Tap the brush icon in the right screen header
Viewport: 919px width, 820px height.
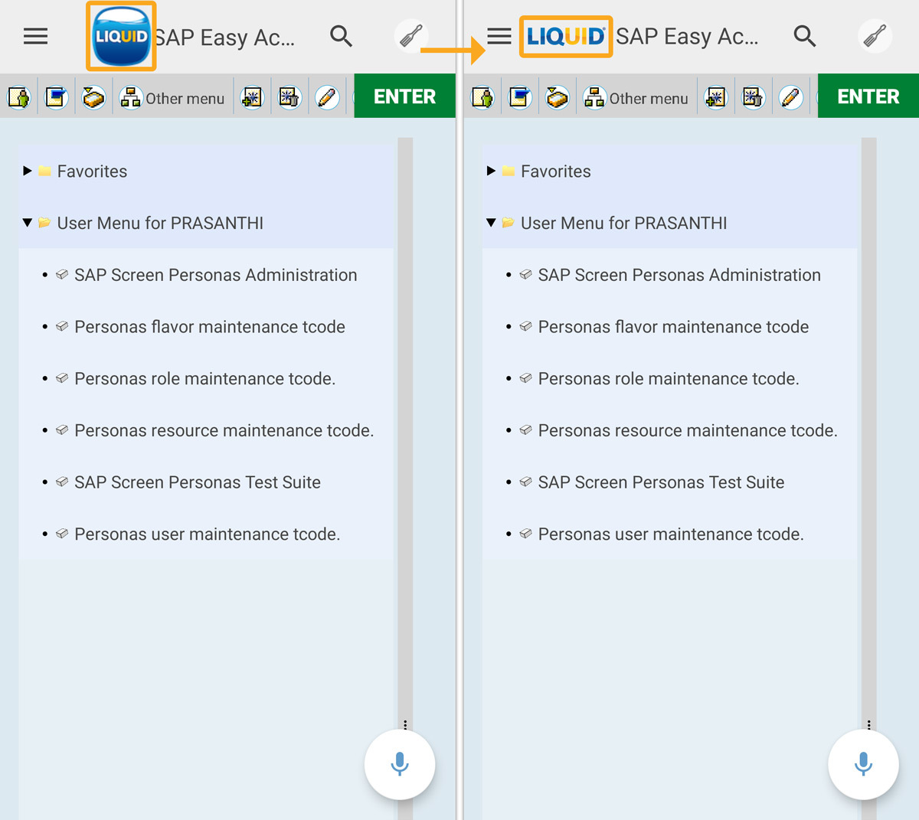pos(874,36)
